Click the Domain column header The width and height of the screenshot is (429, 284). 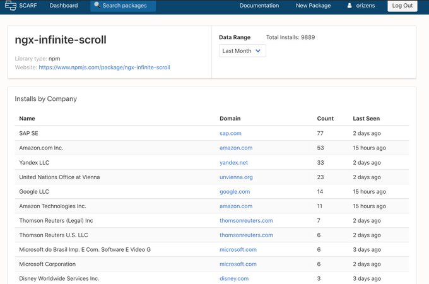click(230, 119)
